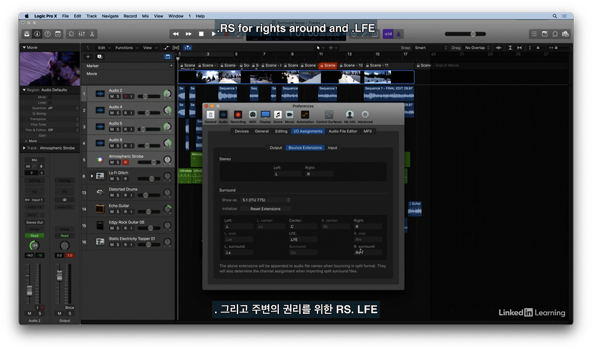The height and width of the screenshot is (350, 592).
Task: Click the Waveform Zoom icon
Action: 499,48
